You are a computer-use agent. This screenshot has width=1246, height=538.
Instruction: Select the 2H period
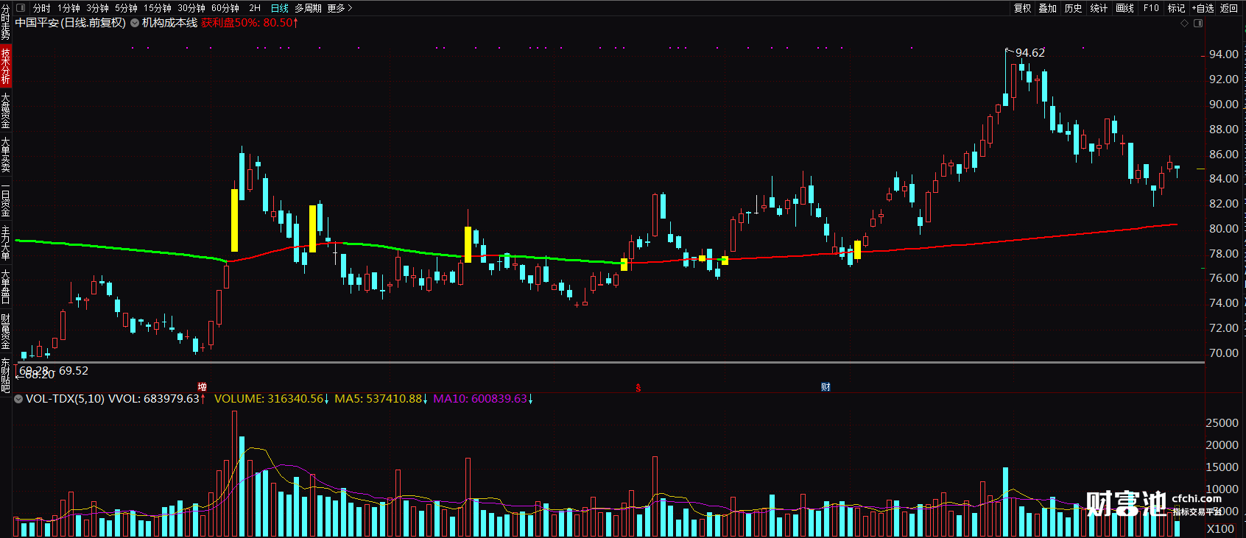tap(255, 8)
